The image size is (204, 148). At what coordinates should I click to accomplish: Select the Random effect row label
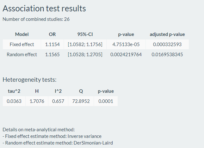(x=22, y=55)
